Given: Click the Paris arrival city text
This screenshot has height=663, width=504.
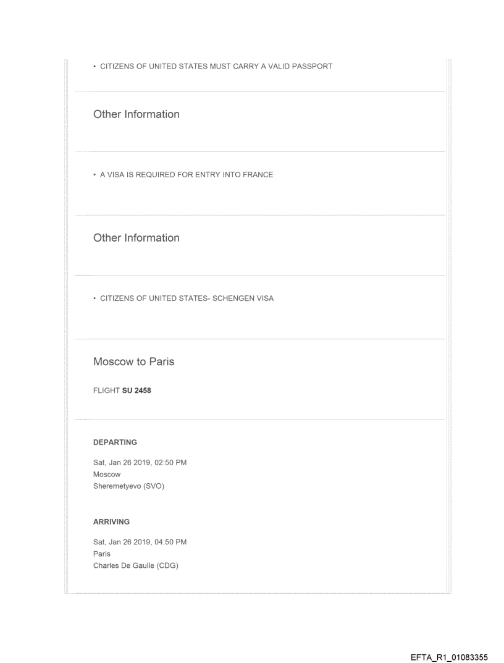Looking at the screenshot, I should tap(102, 554).
